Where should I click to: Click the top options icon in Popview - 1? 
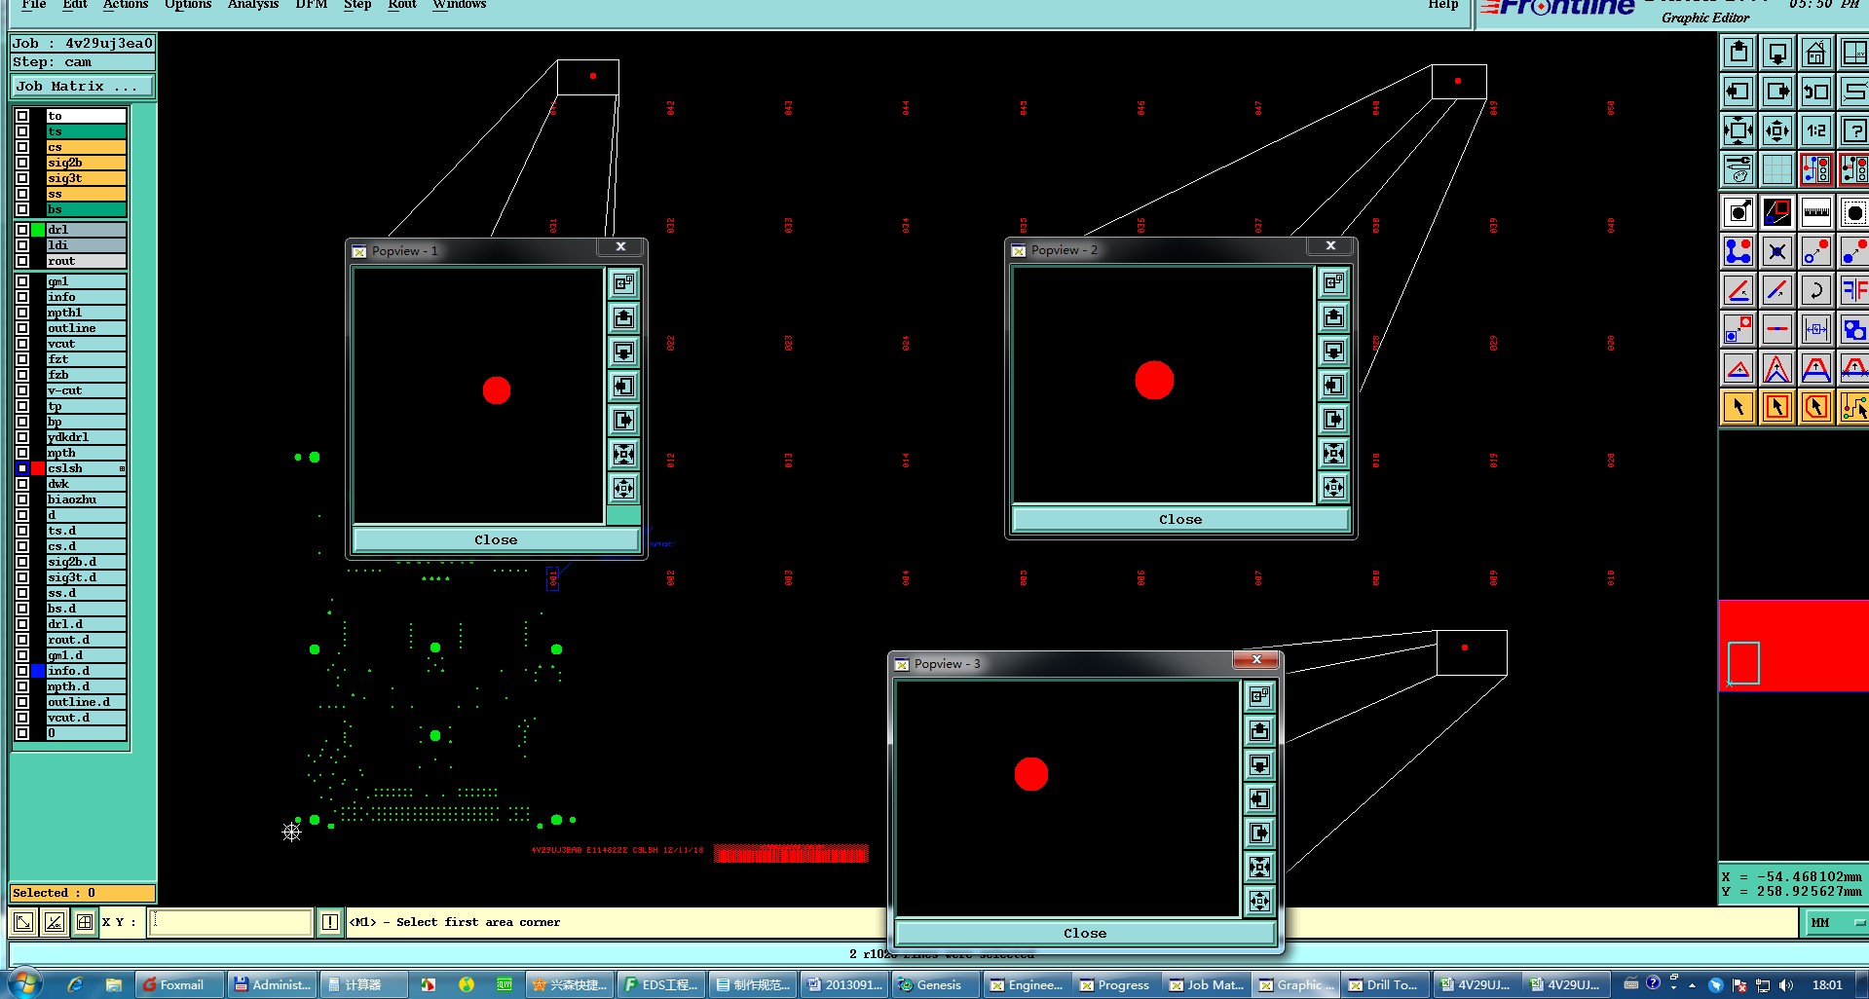(624, 283)
